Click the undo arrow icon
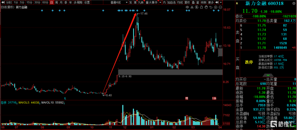This screenshot has height=130, width=297. pos(211,7)
